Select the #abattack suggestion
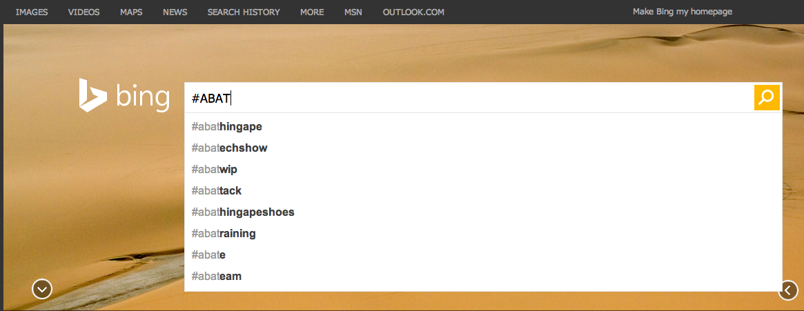 pyautogui.click(x=483, y=191)
